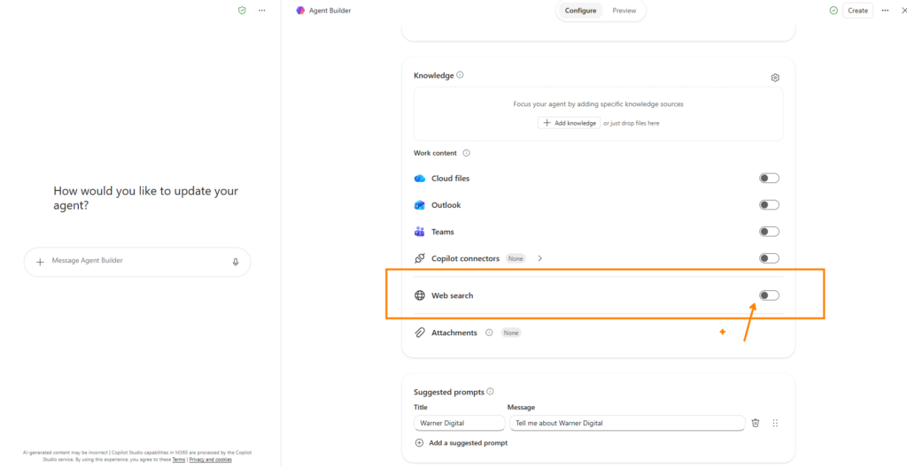Click the green shield icon in chat pane
The image size is (907, 467).
[x=243, y=11]
